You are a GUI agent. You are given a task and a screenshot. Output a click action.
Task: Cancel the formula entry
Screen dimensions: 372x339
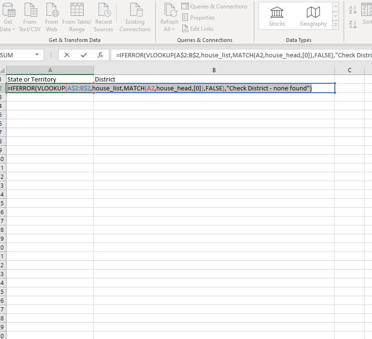[67, 55]
